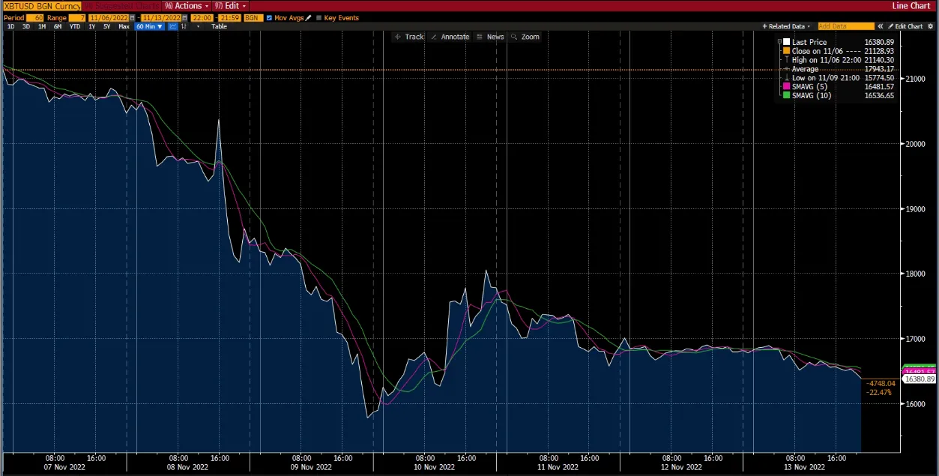
Task: Toggle the Last Price legend square
Action: tap(785, 42)
